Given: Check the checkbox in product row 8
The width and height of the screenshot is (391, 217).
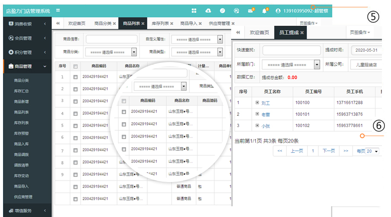Looking at the screenshot, I should pyautogui.click(x=75, y=162).
